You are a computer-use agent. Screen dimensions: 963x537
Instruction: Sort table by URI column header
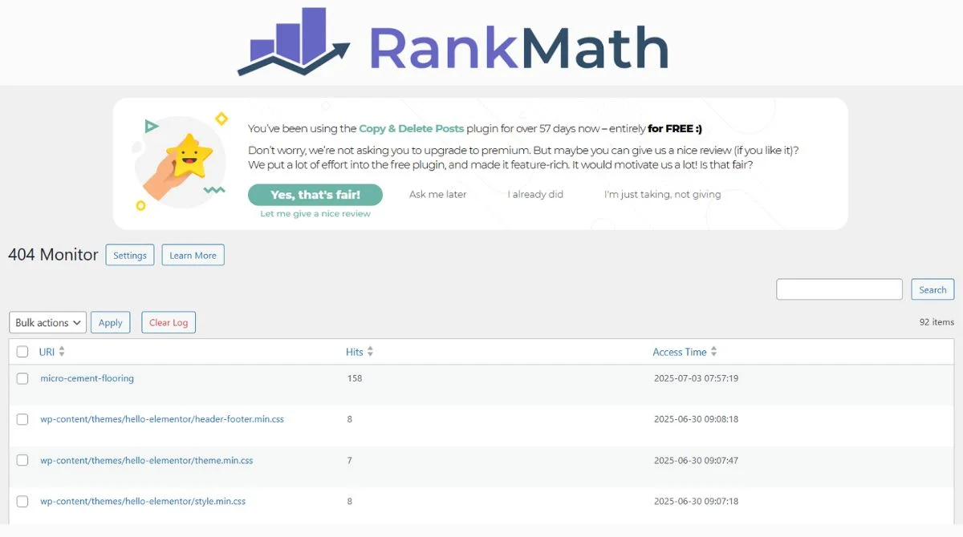tap(45, 352)
